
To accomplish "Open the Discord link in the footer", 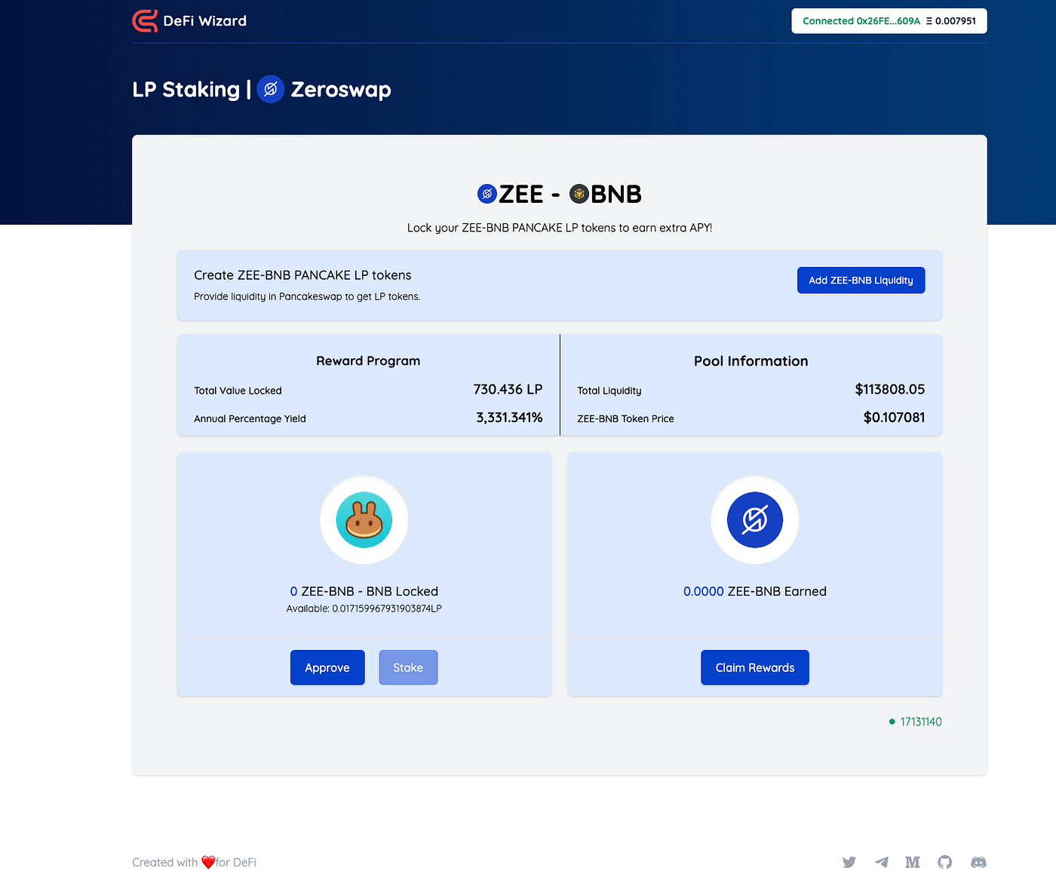I will (x=978, y=862).
